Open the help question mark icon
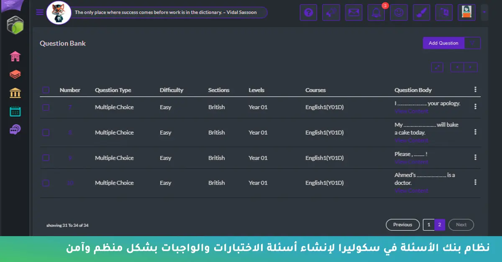The width and height of the screenshot is (502, 262). [308, 13]
